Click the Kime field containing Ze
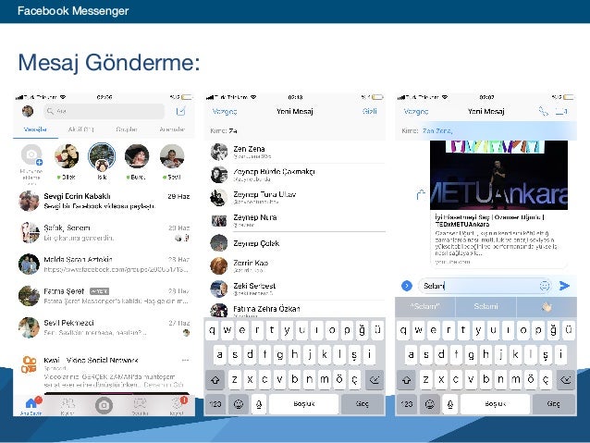Image resolution: width=590 pixels, height=443 pixels. point(295,131)
